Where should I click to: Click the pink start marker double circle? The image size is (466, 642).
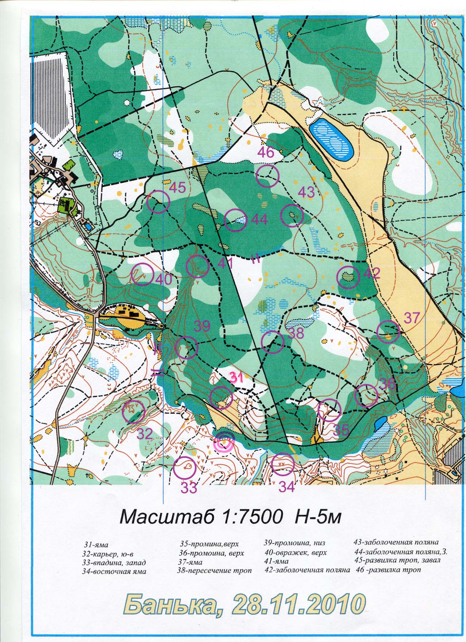point(223,443)
